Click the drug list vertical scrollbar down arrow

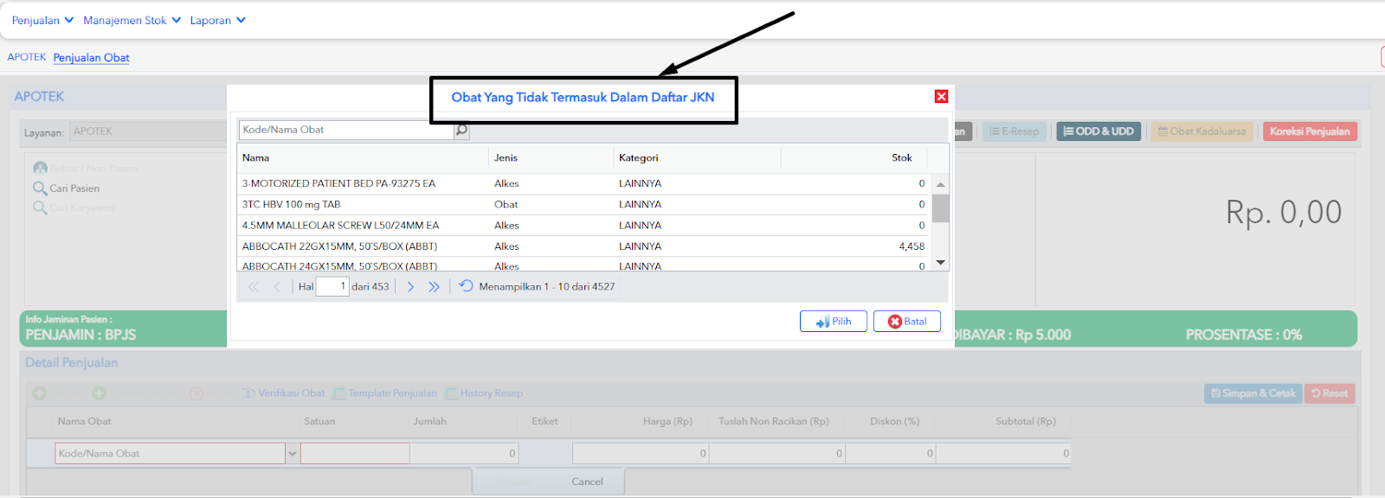click(941, 263)
